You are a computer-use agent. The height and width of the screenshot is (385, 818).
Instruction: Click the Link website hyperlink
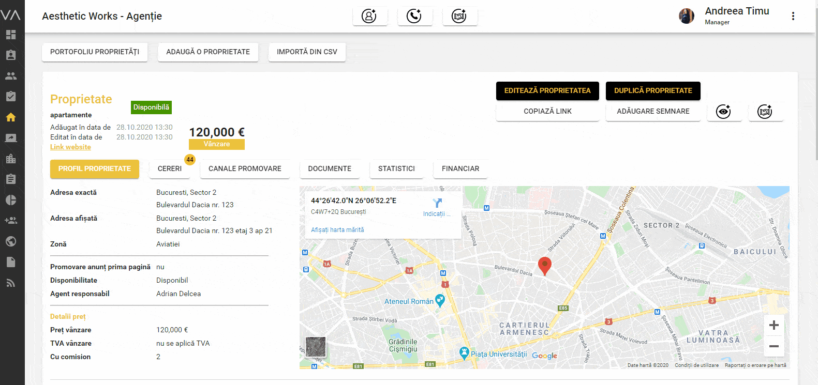70,147
